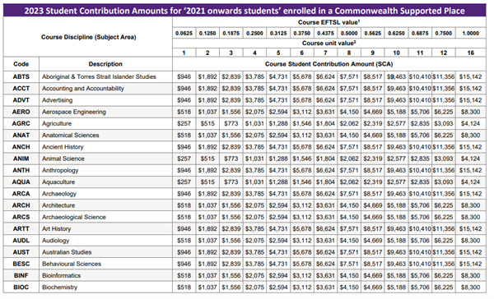Select the 1.0000 EFTSL value header
Screen dimensions: 494x299
tap(471, 33)
